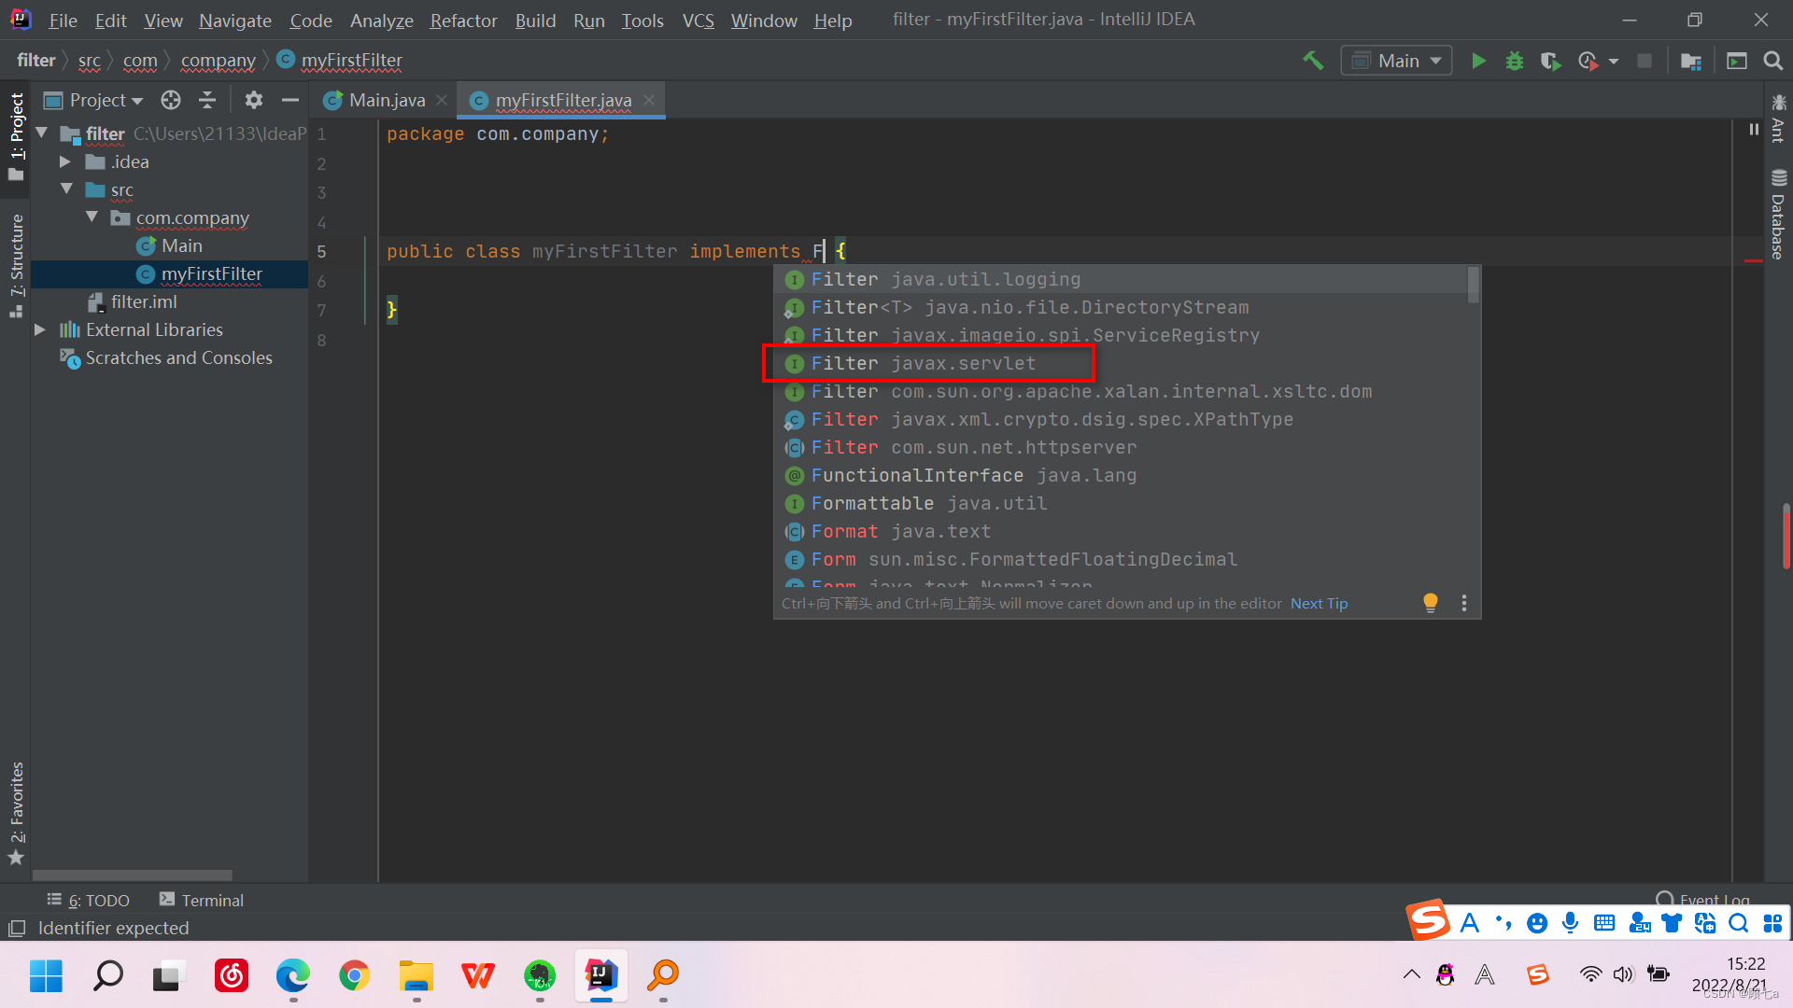The height and width of the screenshot is (1008, 1793).
Task: Click myFirstFilter.java tab
Action: [560, 98]
